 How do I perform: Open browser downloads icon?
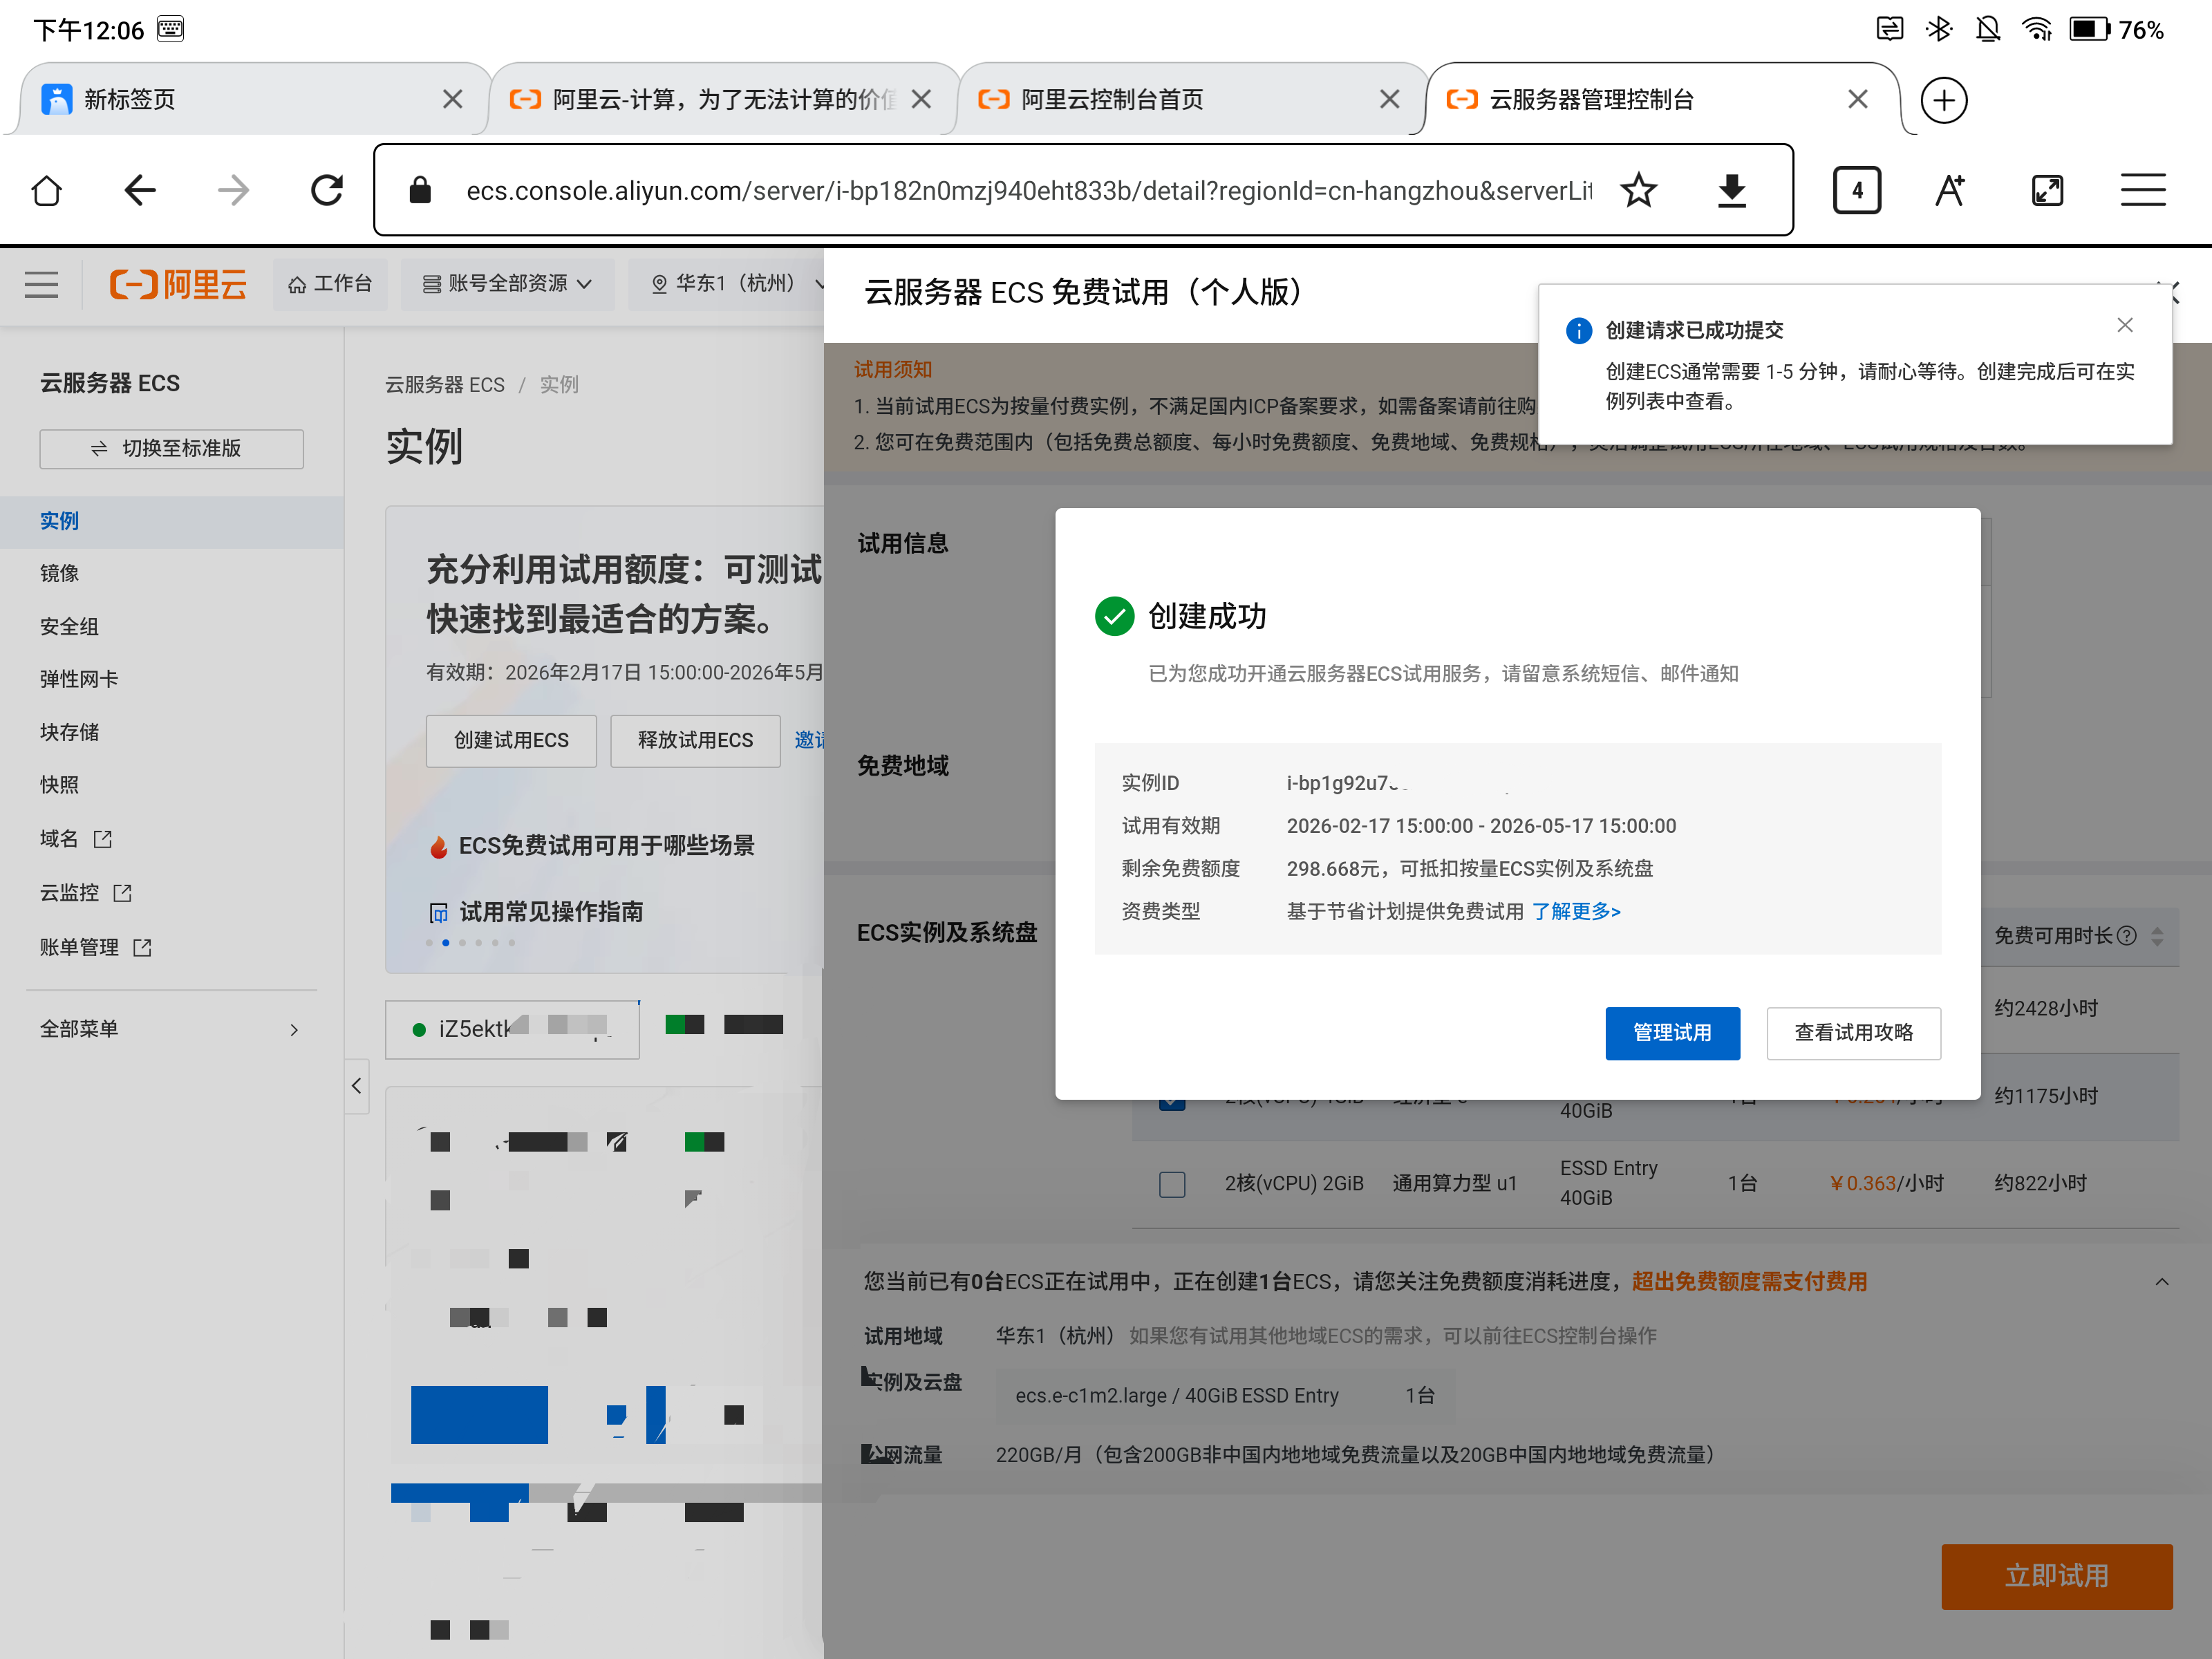[1732, 190]
